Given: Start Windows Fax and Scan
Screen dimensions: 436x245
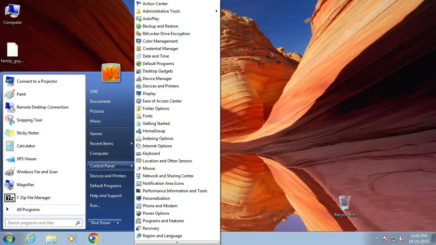Looking at the screenshot, I should [44, 172].
